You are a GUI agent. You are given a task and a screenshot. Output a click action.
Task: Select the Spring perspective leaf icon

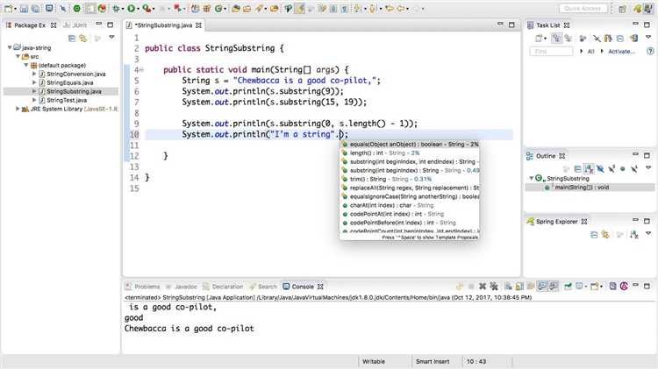click(638, 9)
